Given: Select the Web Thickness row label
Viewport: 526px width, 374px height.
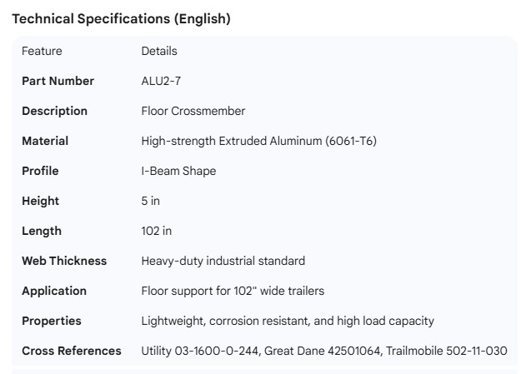Looking at the screenshot, I should [64, 261].
